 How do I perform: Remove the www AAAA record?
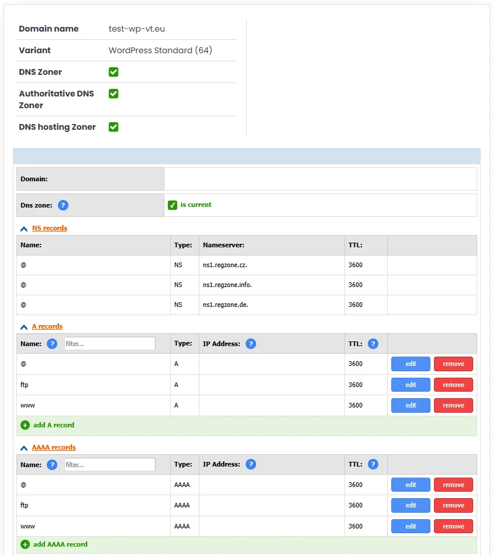tap(453, 526)
